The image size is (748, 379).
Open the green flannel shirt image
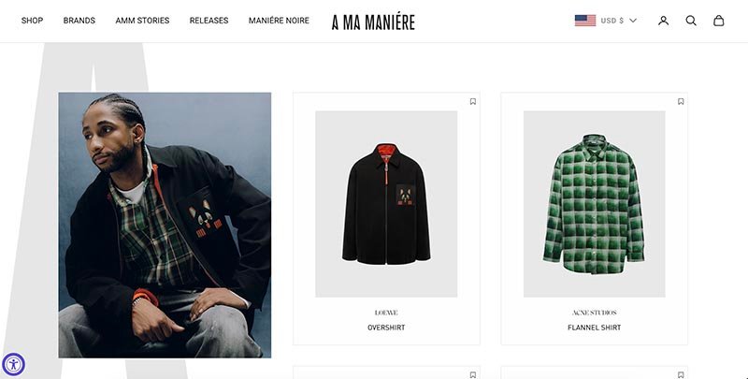[x=594, y=204]
